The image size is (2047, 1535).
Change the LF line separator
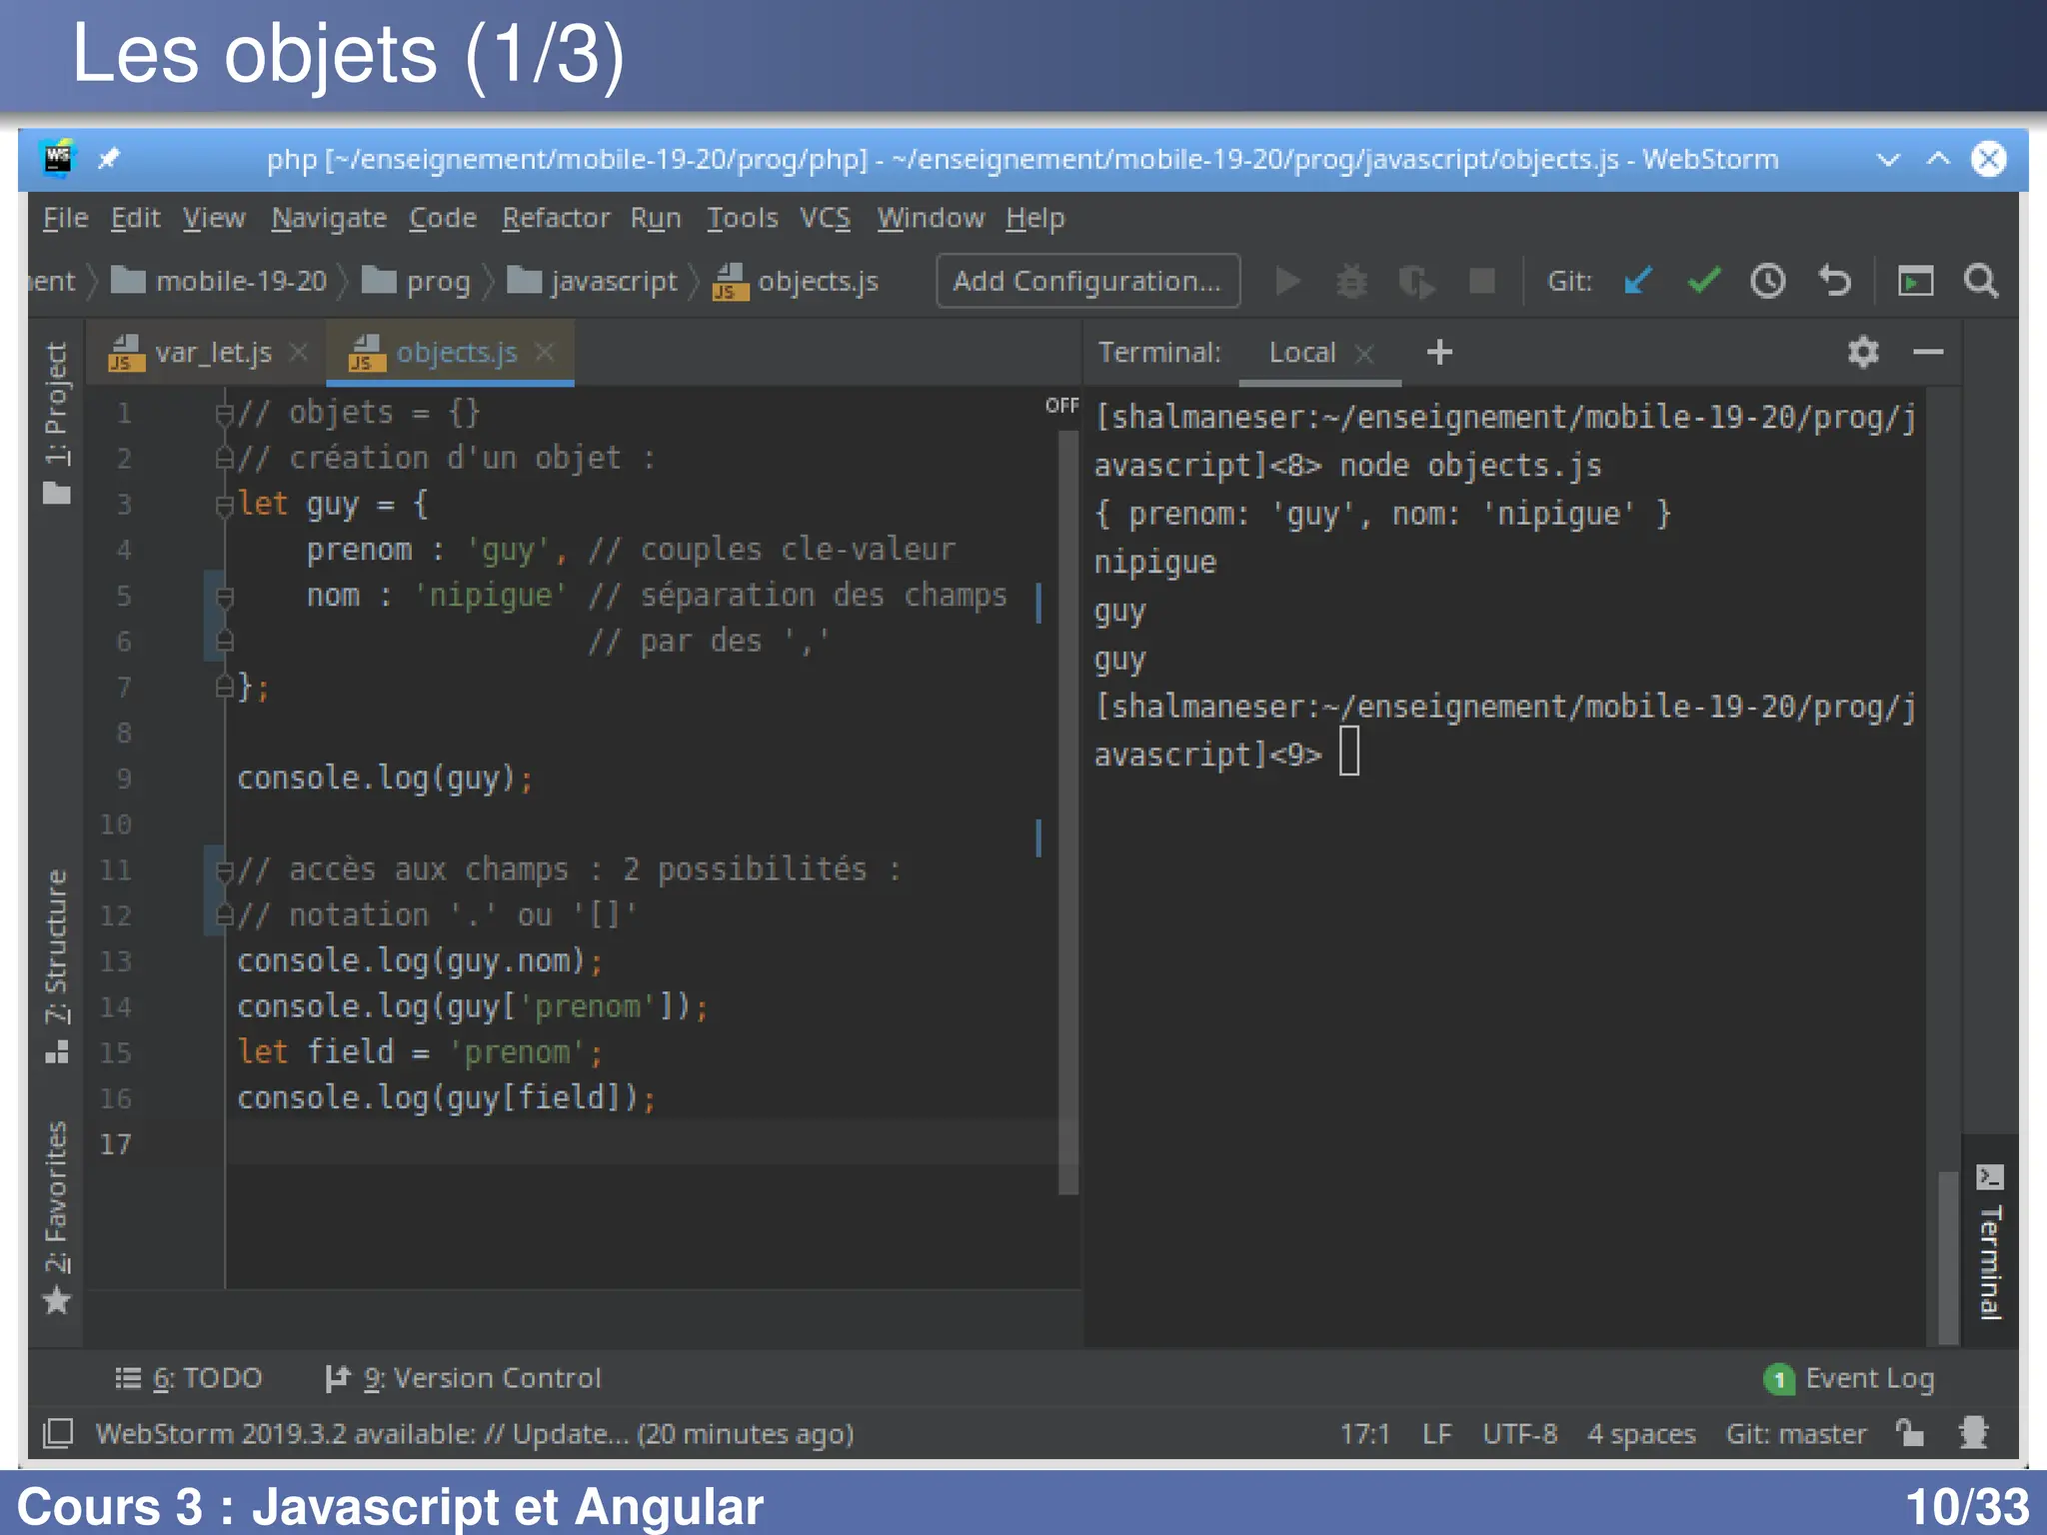click(1436, 1434)
